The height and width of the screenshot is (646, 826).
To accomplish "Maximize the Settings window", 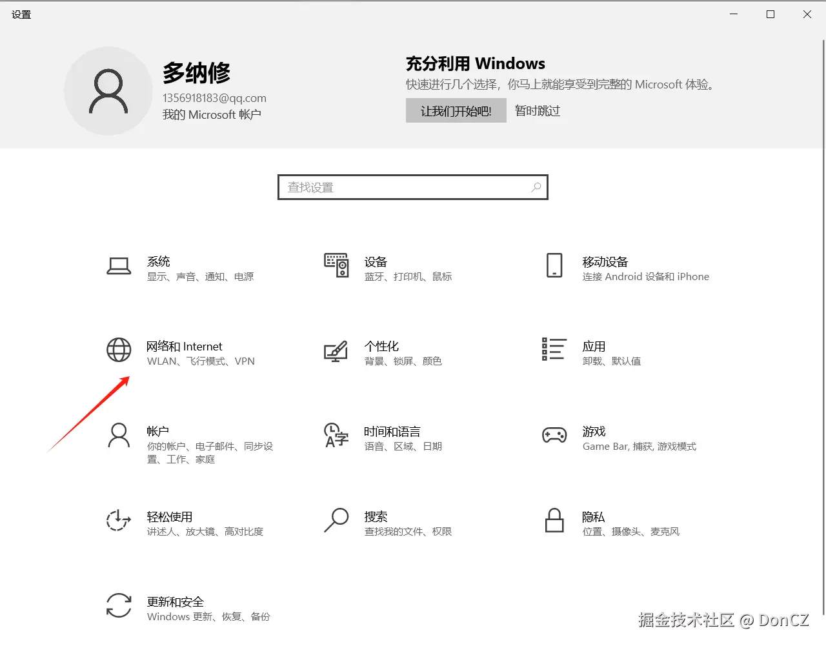I will click(771, 14).
